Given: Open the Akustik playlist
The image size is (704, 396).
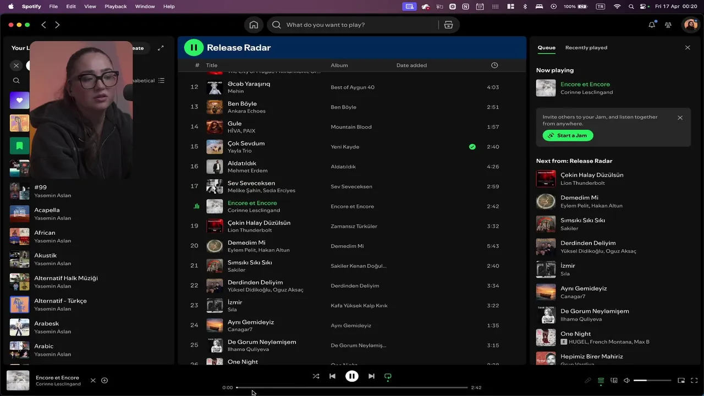Looking at the screenshot, I should [x=88, y=259].
